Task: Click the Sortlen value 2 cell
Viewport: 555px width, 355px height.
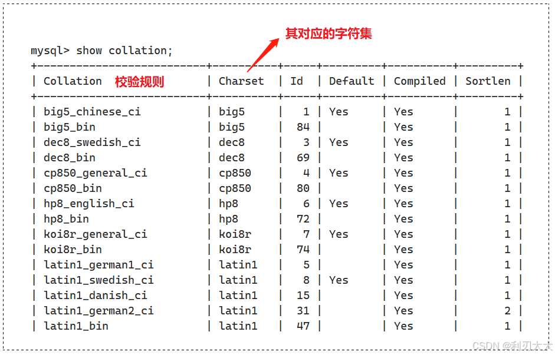Action: tap(507, 311)
